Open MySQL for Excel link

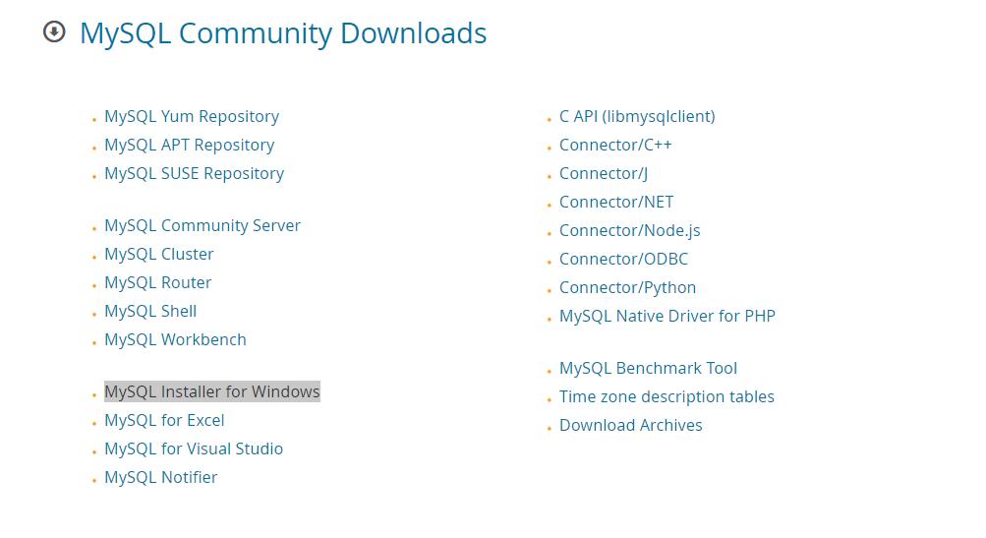(x=164, y=420)
